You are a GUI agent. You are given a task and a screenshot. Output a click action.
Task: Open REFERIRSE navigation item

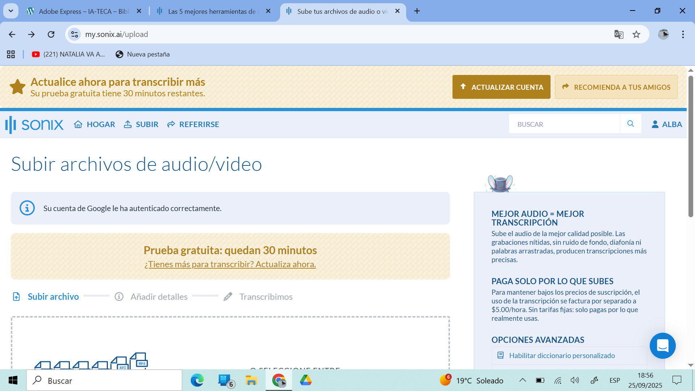[x=193, y=124]
